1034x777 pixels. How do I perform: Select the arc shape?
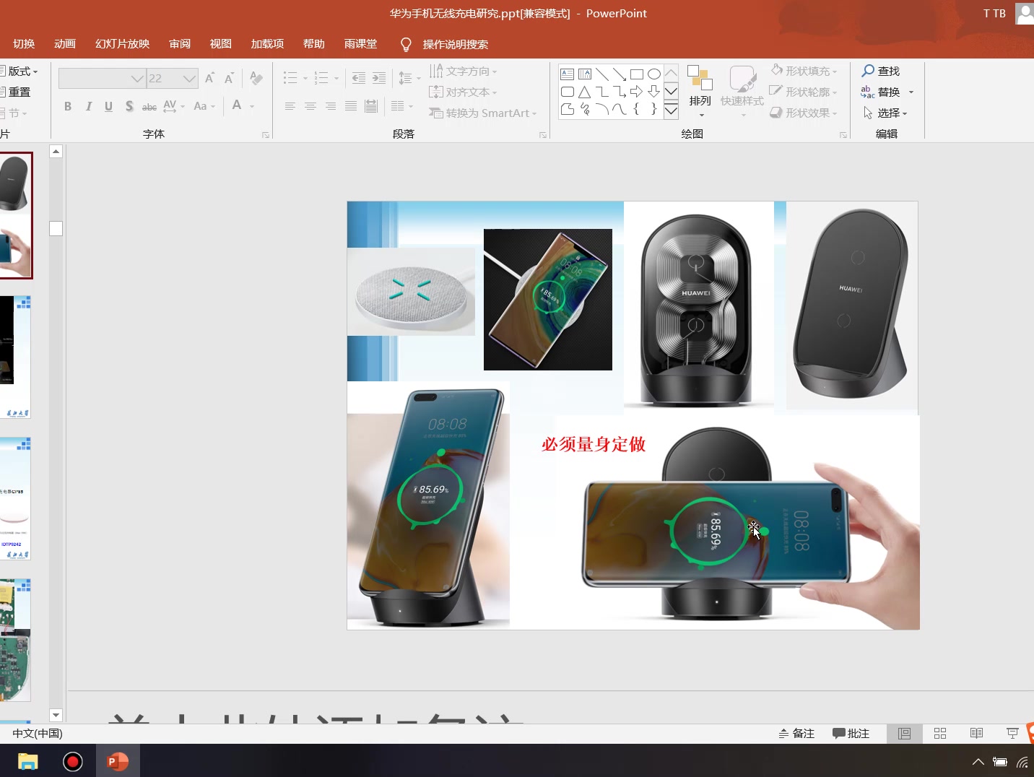[602, 109]
